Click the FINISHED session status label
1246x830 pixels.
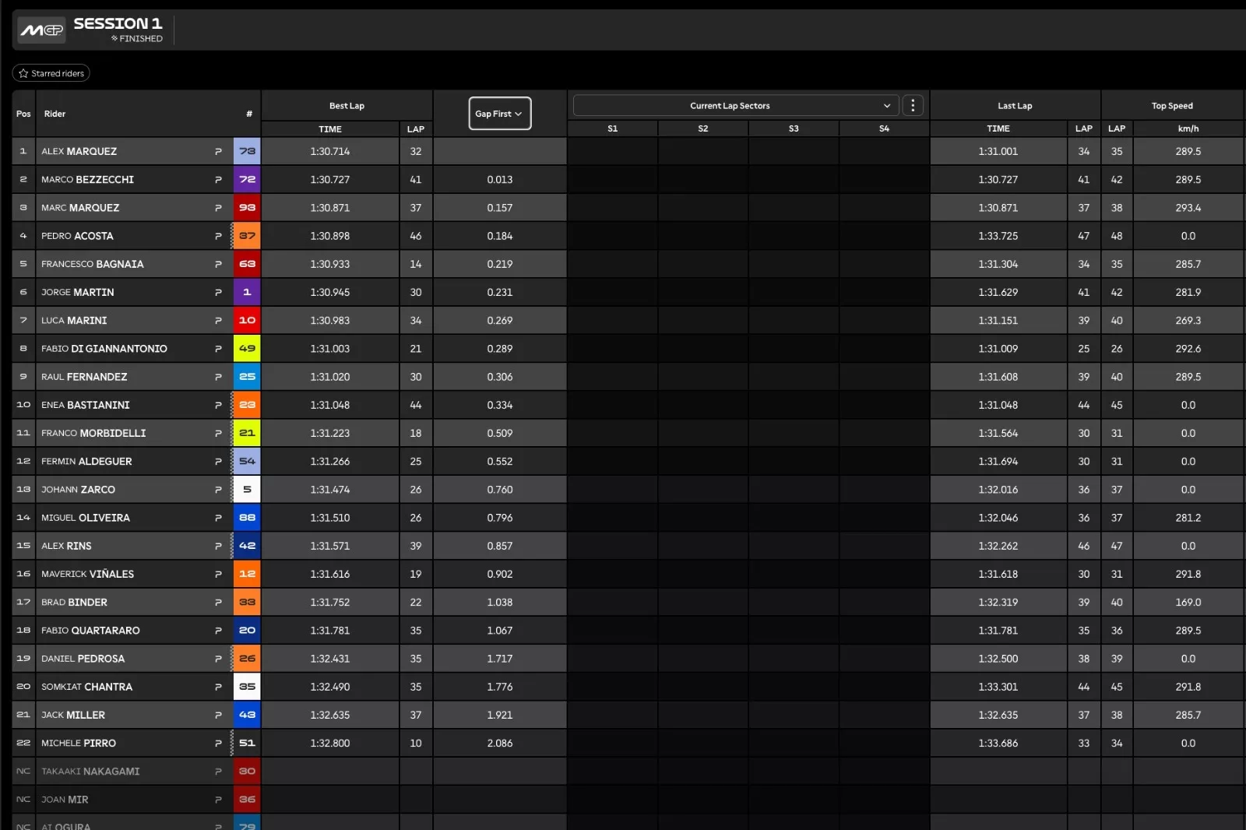[137, 39]
